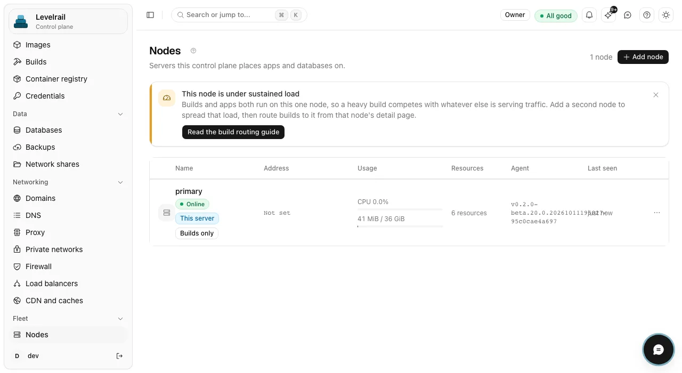
Task: Click the Agent column header
Action: (520, 168)
